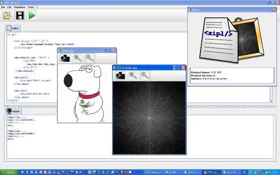Click the first 'compiling successful.' output line
Viewport: 280px width, 175px height.
point(22,120)
